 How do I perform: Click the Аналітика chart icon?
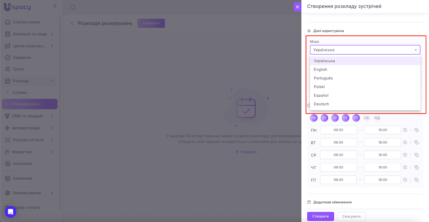8,163
